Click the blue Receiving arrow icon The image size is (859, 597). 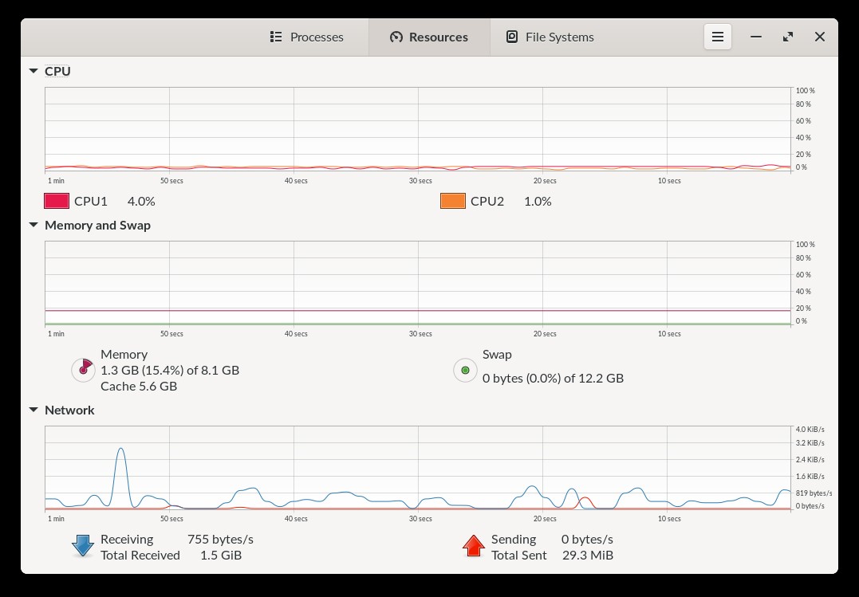tap(83, 546)
